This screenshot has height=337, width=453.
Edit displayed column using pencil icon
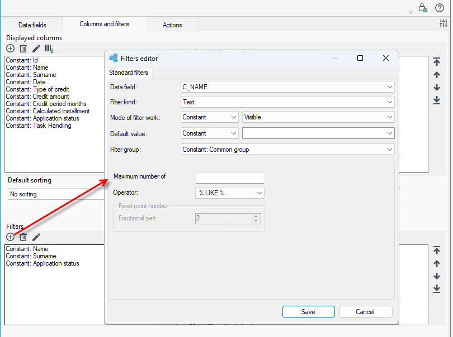tap(36, 49)
